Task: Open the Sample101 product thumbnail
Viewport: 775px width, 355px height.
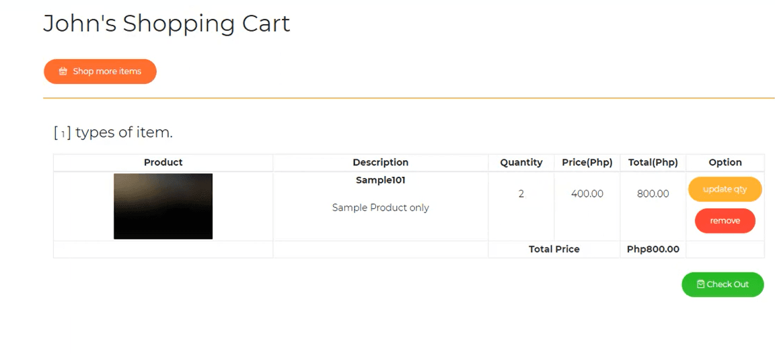Action: [163, 206]
